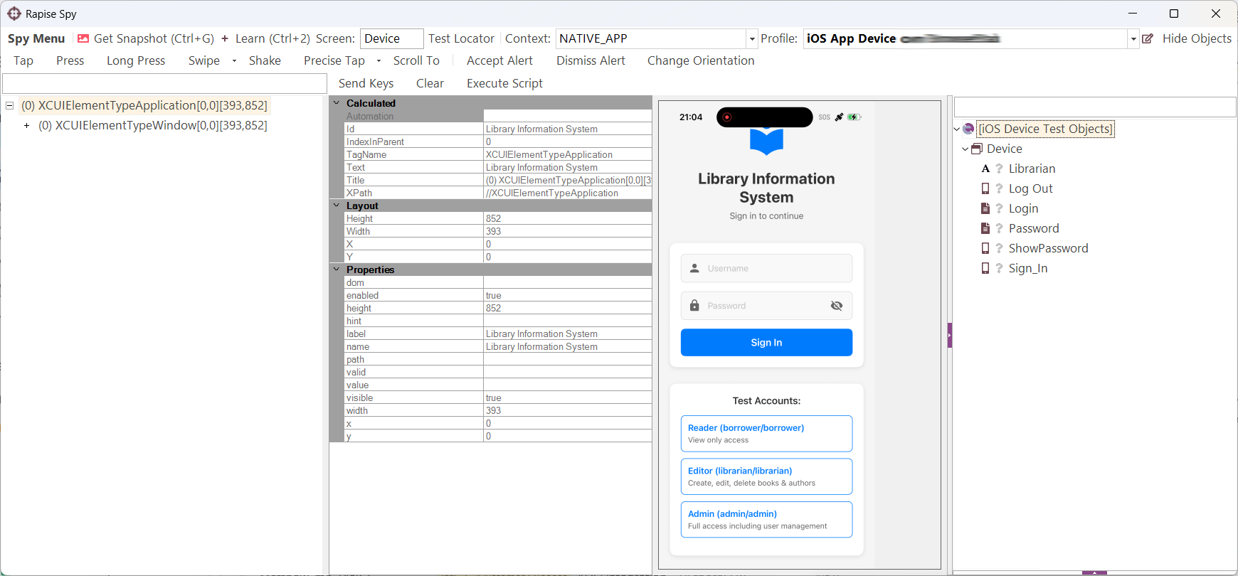
Task: Click the Test Locator button
Action: click(x=461, y=38)
